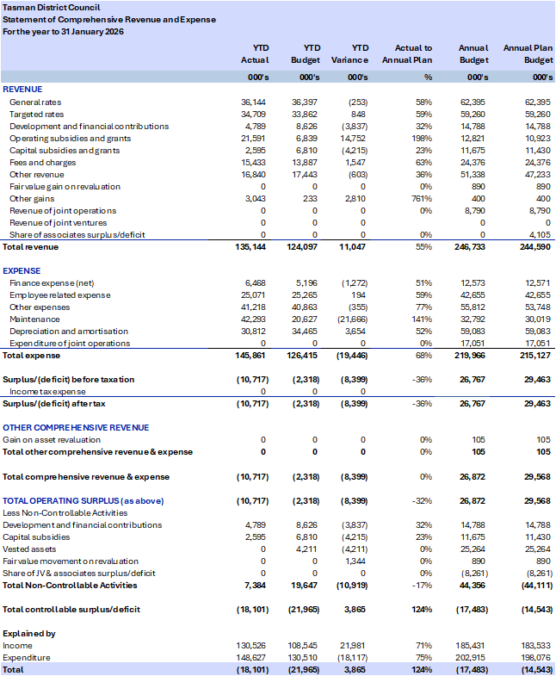Screen dimensions: 556x676
Task: Select Total expense Annual Budget value 219,966
Action: pos(470,355)
